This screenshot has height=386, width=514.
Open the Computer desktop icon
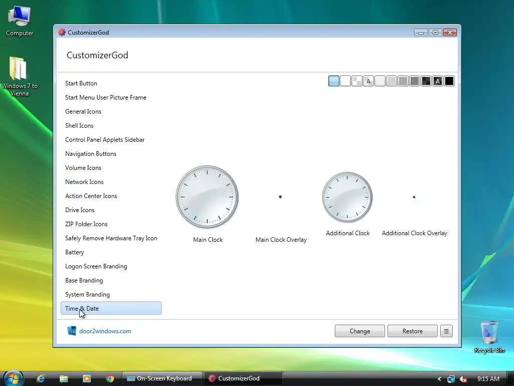pyautogui.click(x=20, y=21)
